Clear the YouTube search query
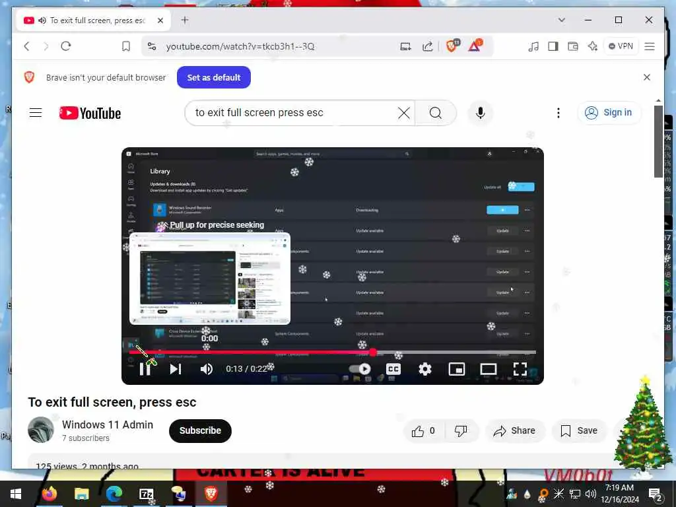The width and height of the screenshot is (676, 507). click(404, 113)
